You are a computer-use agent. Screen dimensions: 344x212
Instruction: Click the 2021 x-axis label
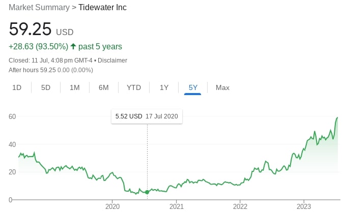tap(176, 206)
